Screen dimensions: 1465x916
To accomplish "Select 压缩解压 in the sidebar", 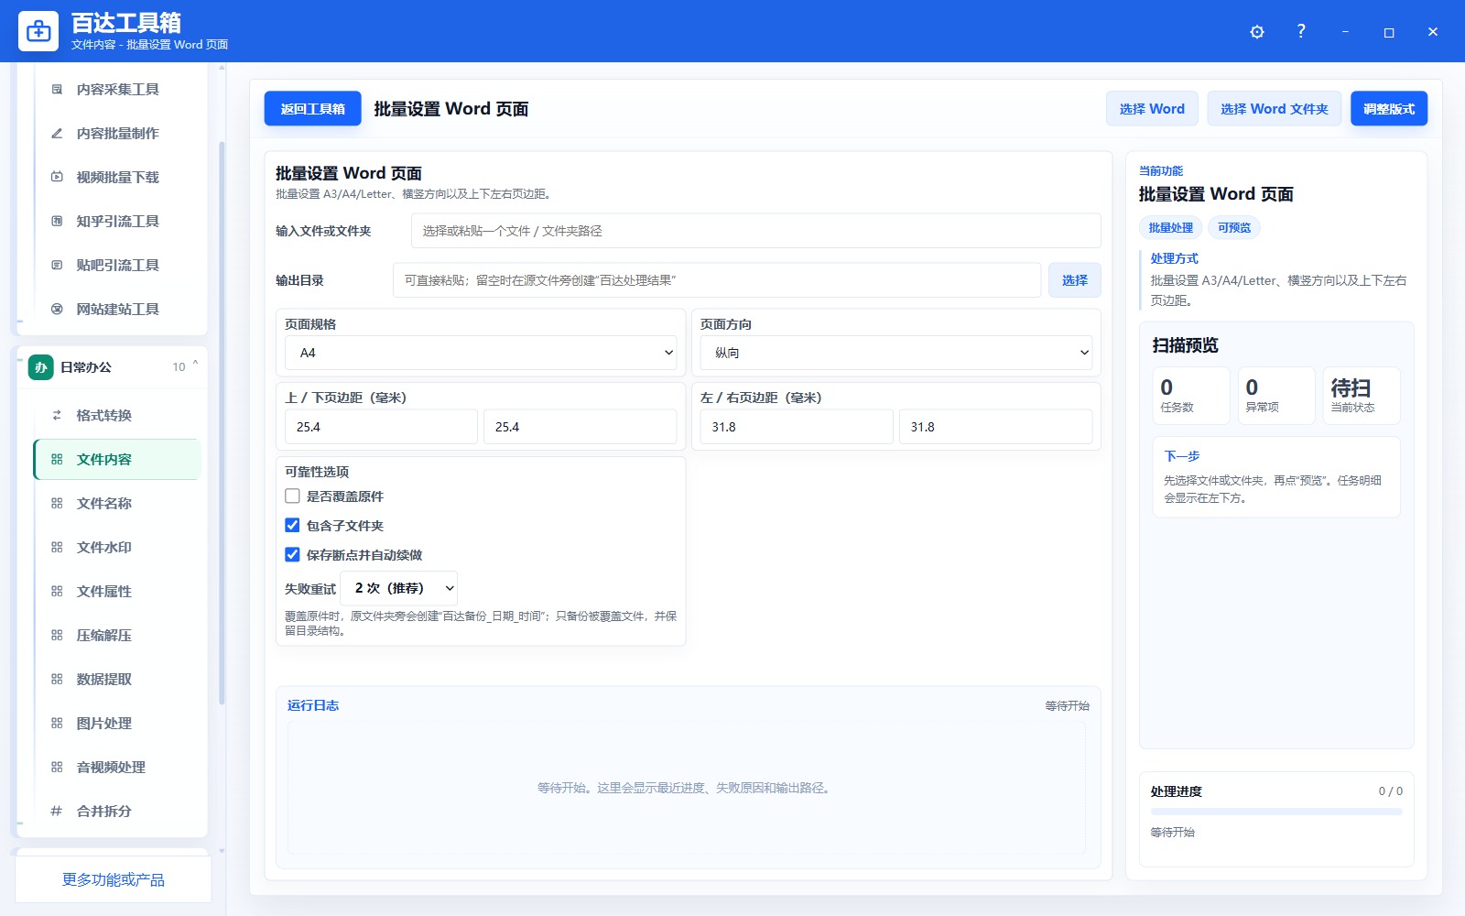I will click(x=117, y=636).
